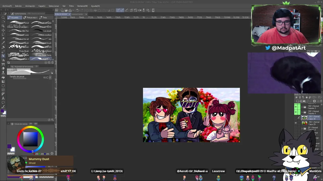
Task: Pick the Eyedropper tool
Action: click(x=3, y=43)
